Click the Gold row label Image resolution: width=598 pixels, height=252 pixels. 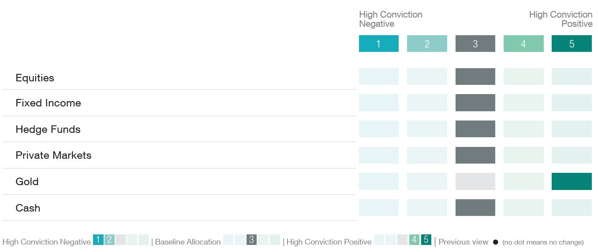[x=27, y=182]
